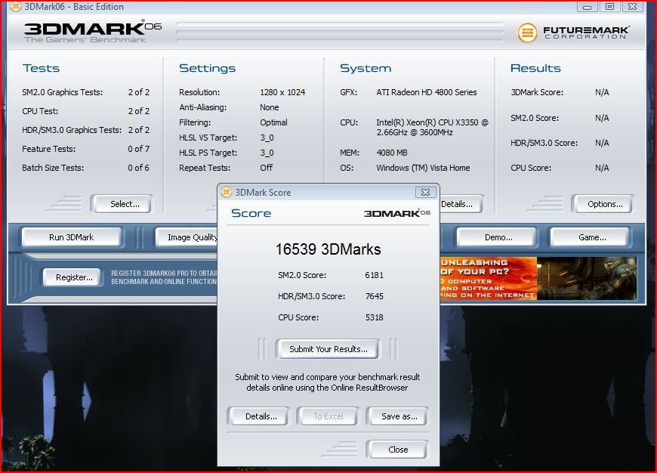Open the Image Quality tool
Image resolution: width=657 pixels, height=473 pixels.
(187, 237)
